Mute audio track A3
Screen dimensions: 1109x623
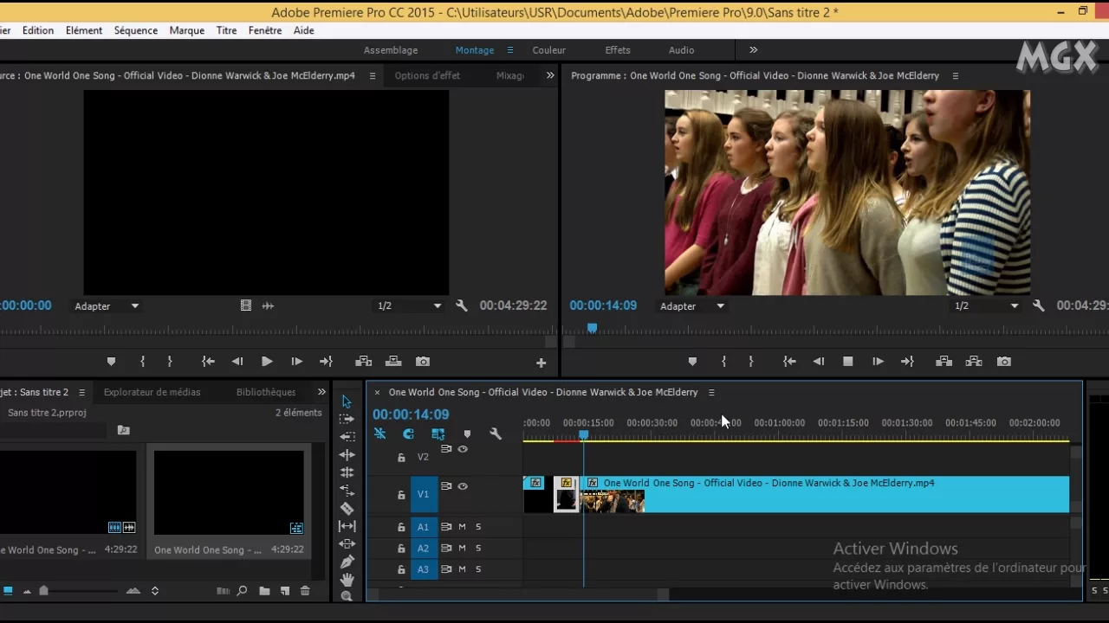(462, 569)
